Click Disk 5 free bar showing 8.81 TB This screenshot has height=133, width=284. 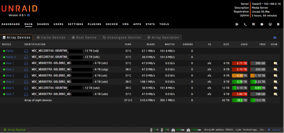[258, 88]
